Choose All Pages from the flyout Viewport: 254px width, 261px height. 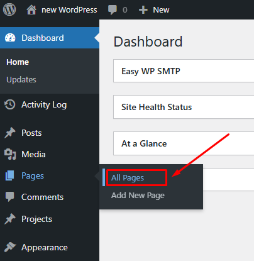coord(128,178)
